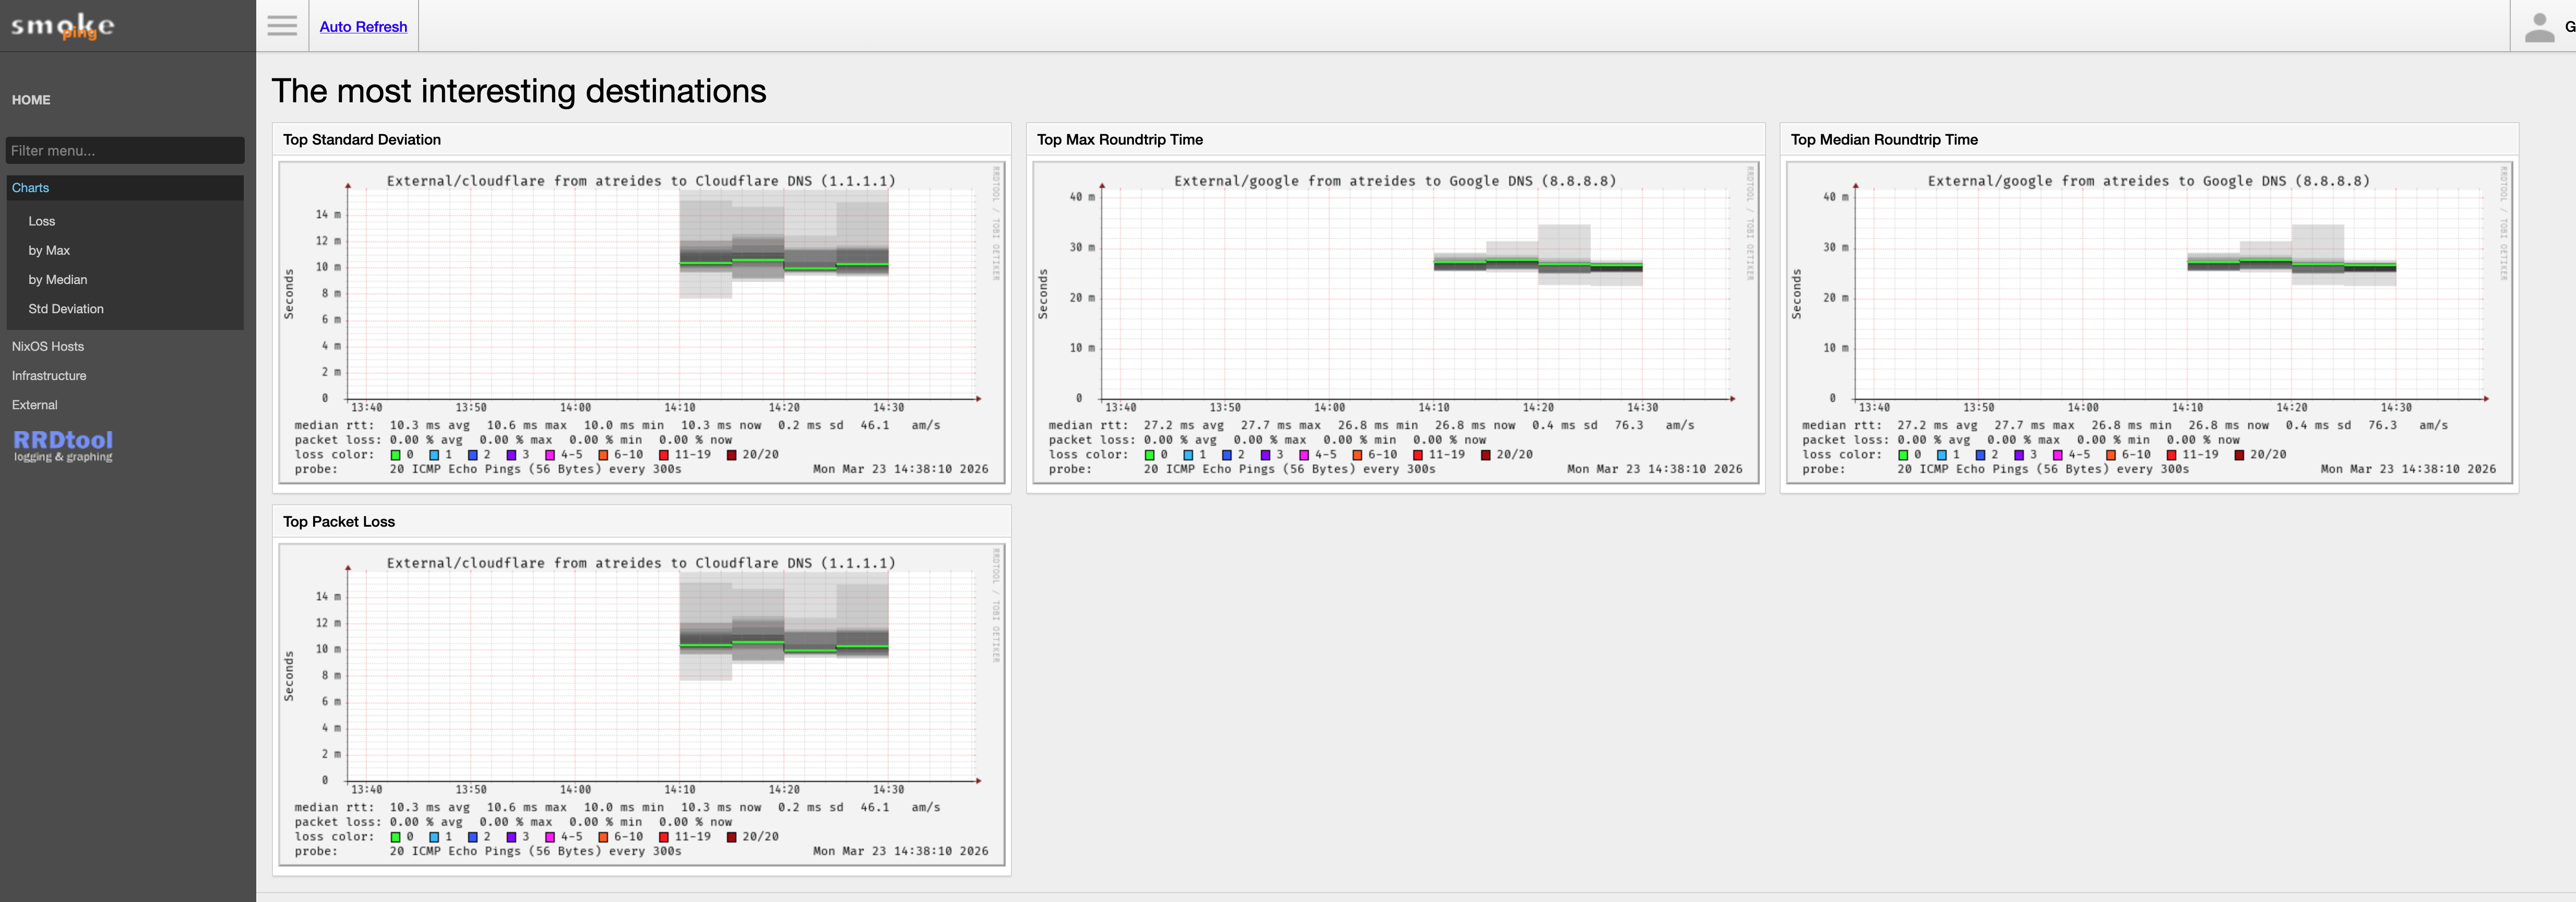Select the by Max chart option

(49, 250)
